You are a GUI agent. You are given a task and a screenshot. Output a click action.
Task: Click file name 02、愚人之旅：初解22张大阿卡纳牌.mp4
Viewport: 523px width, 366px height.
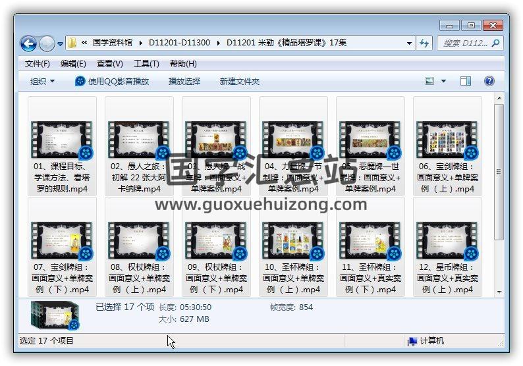(139, 177)
